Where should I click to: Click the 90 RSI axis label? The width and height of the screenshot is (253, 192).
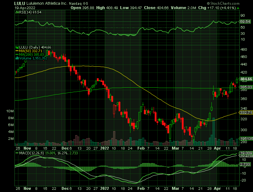click(x=243, y=16)
